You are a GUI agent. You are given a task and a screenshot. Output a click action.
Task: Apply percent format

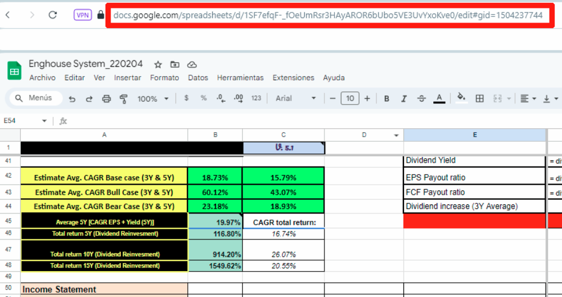click(x=204, y=98)
